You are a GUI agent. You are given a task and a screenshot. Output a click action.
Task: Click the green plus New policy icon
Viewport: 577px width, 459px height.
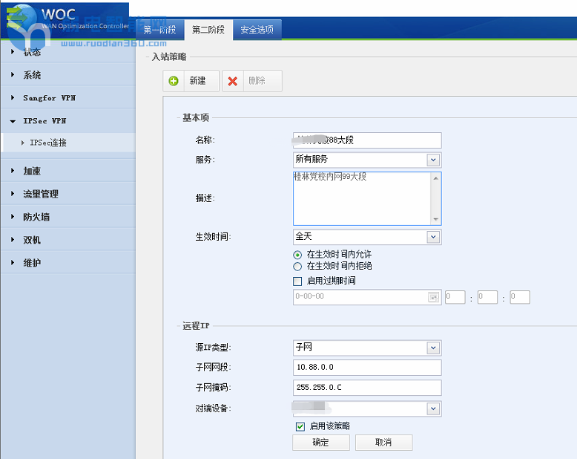click(174, 81)
